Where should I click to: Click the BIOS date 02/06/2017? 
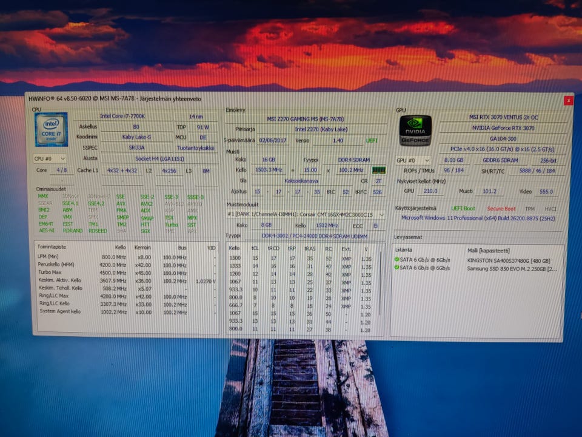click(x=272, y=140)
